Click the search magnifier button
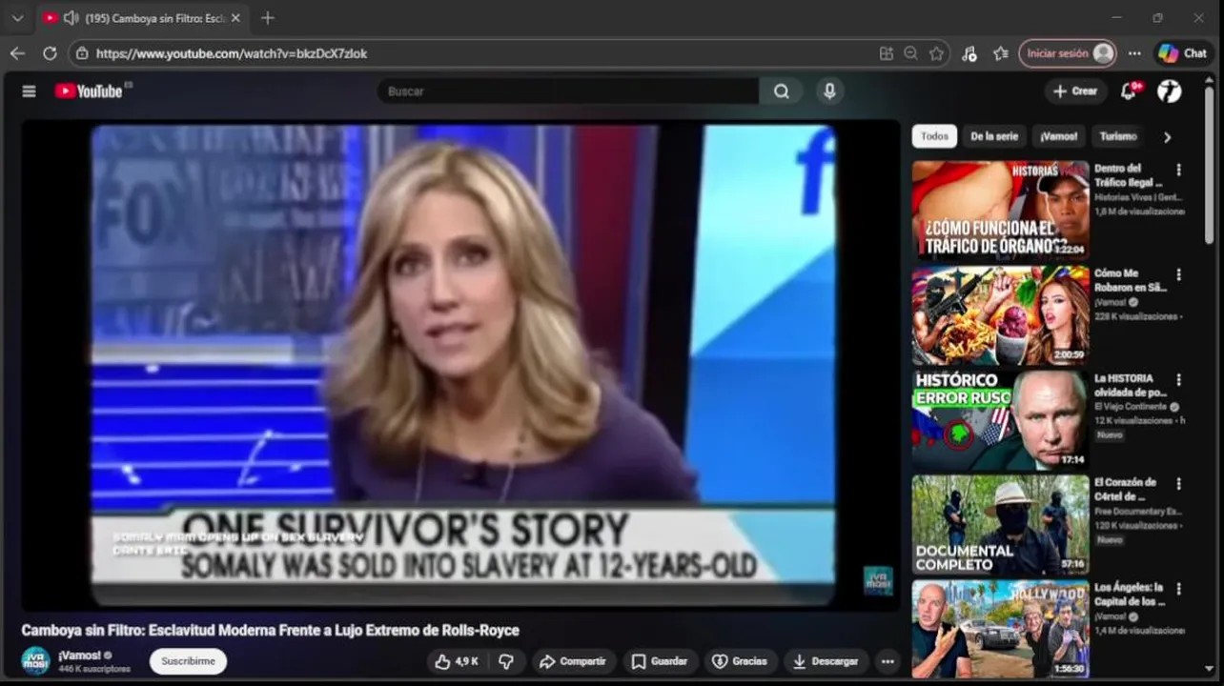Screen dimensions: 1224x686 pyautogui.click(x=782, y=91)
